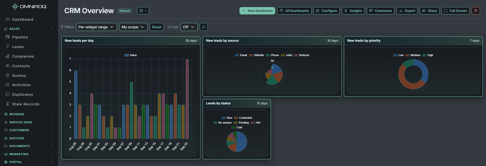
Task: Toggle Medium priority legend item
Action: [413, 55]
